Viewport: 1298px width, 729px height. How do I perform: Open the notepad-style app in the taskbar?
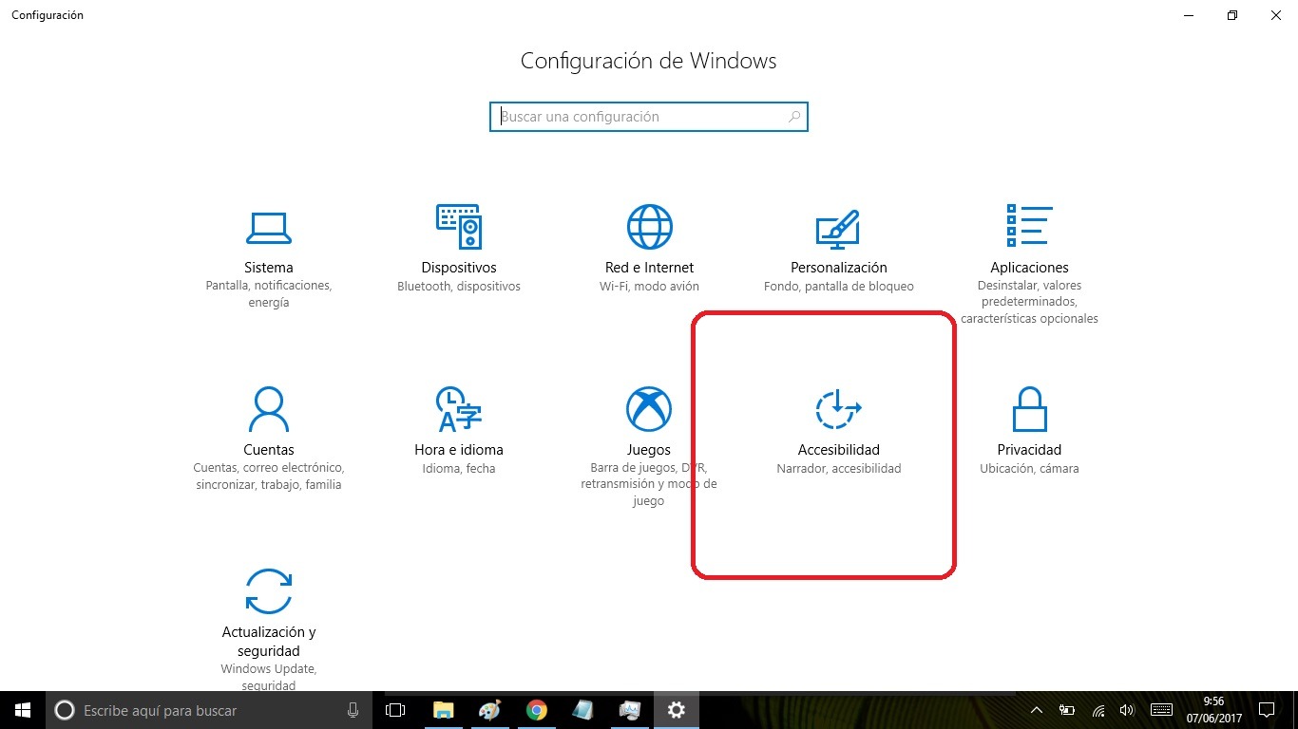pos(582,710)
